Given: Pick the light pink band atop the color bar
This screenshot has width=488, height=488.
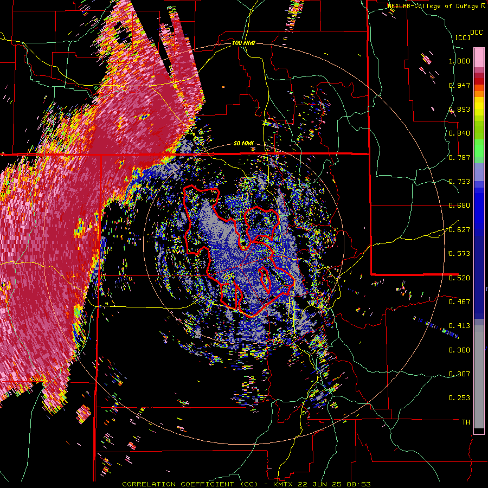Looking at the screenshot, I should [x=479, y=57].
